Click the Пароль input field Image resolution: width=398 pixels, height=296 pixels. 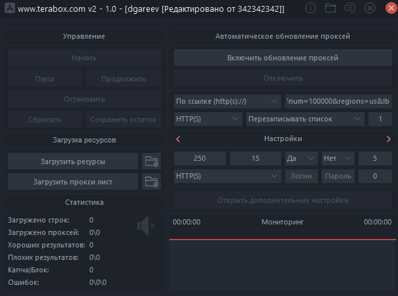click(x=338, y=176)
